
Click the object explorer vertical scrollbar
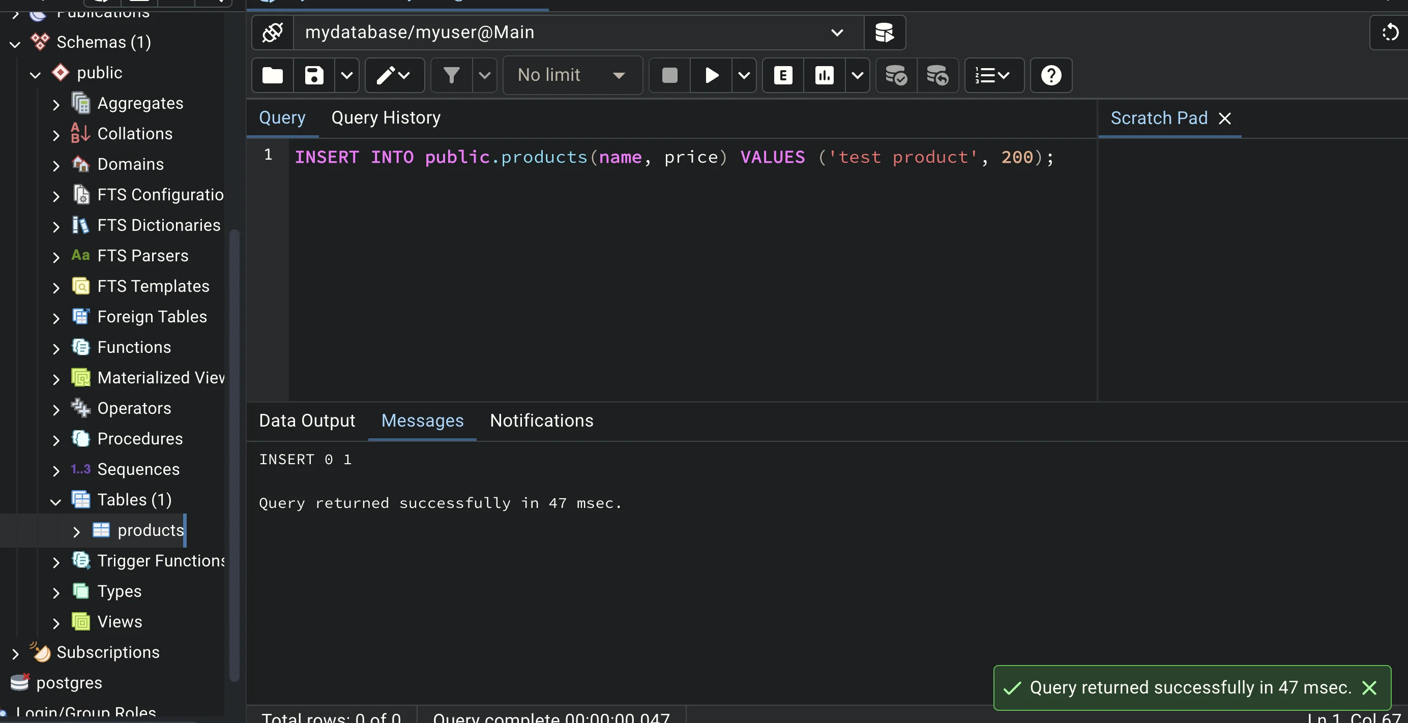pos(234,455)
